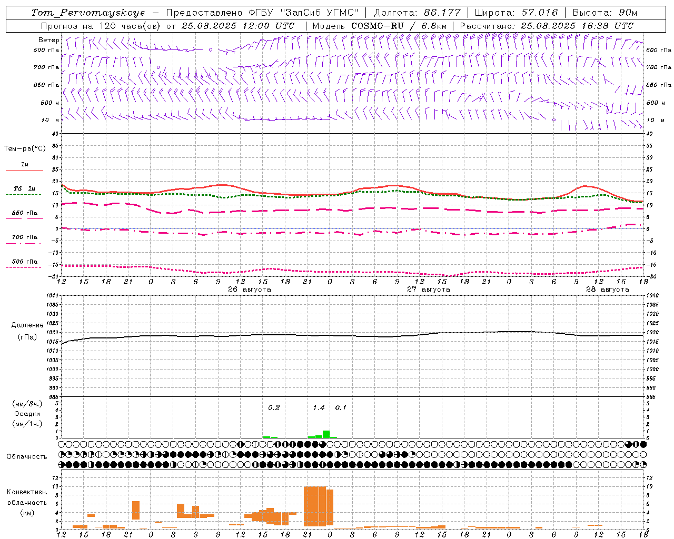Viewport: 674px width, 539px height.
Task: Click the 'Осадки' precipitation label
Action: tap(27, 414)
